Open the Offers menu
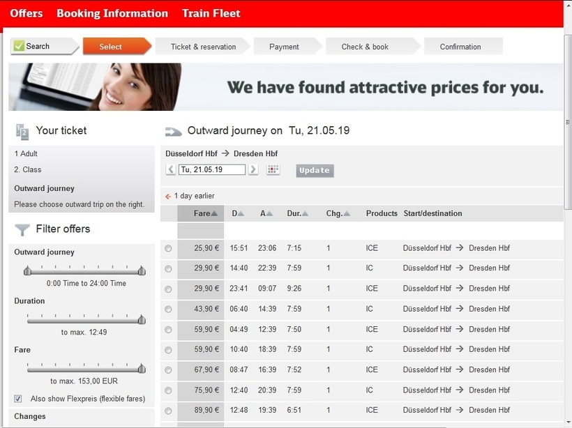The height and width of the screenshot is (428, 572). 27,13
